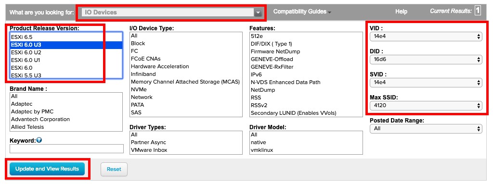Open the 'What are you looking for' dropdown
493x184 pixels.
point(171,12)
